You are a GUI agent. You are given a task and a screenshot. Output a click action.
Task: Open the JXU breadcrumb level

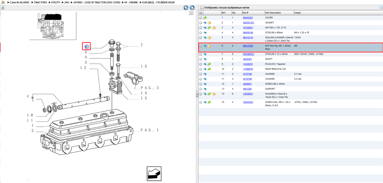(66, 2)
